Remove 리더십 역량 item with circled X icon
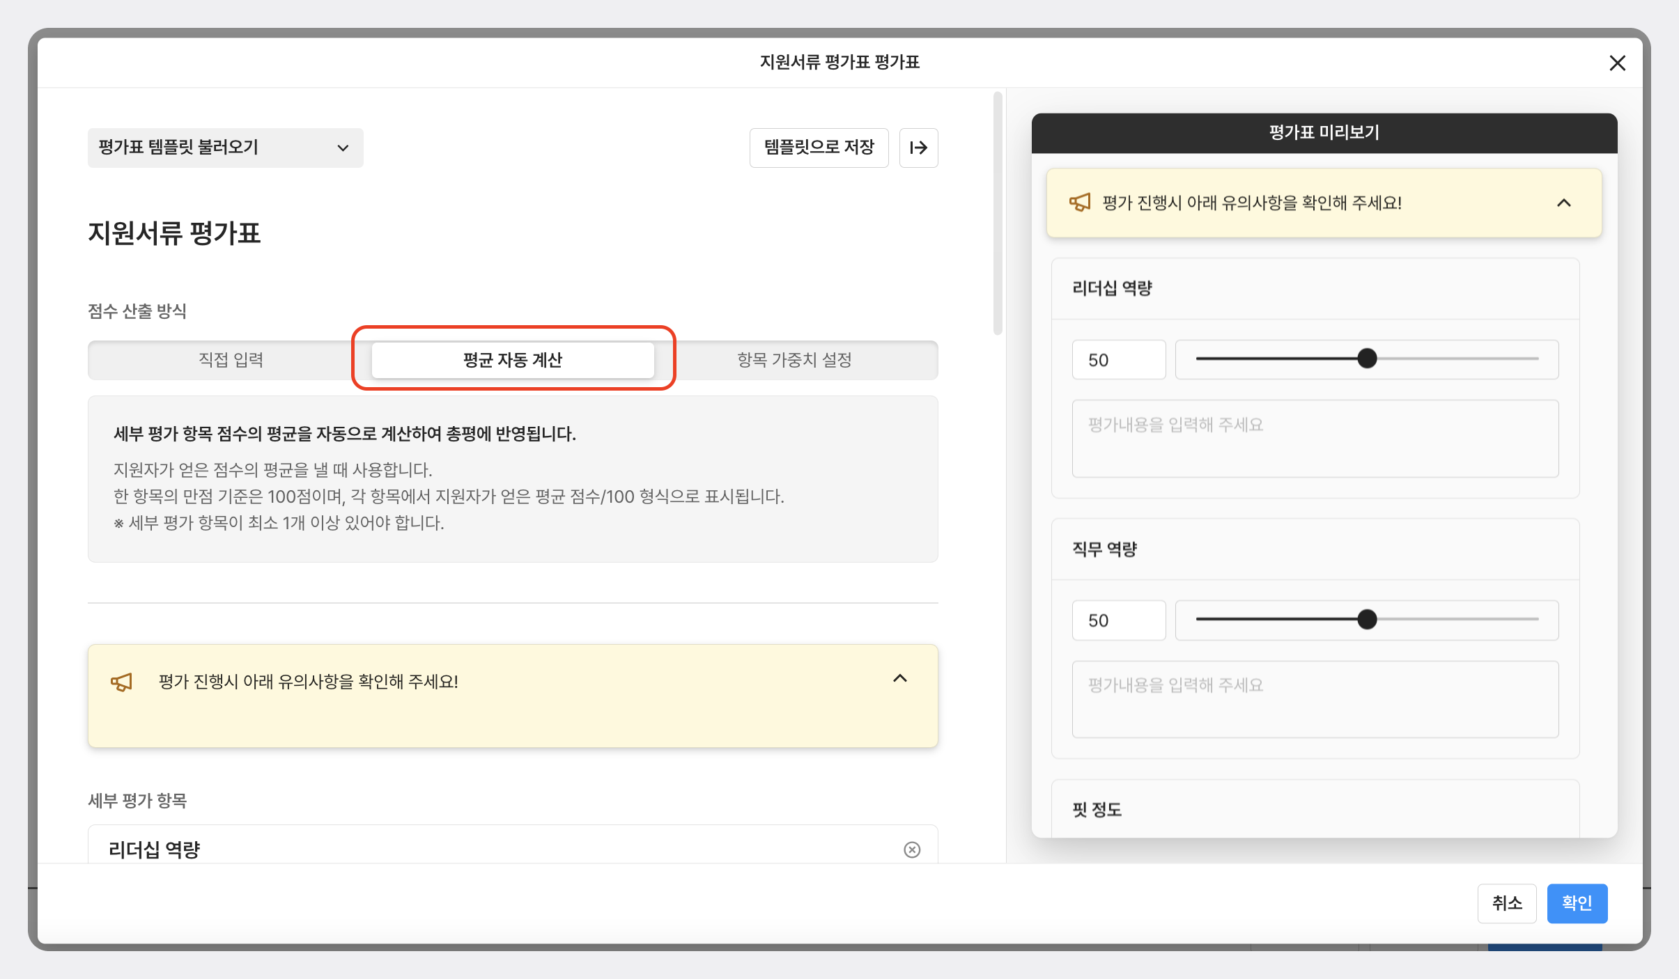 coord(912,849)
